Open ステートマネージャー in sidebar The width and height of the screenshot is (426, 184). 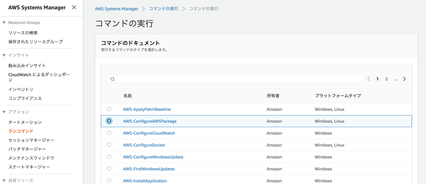coord(29,167)
